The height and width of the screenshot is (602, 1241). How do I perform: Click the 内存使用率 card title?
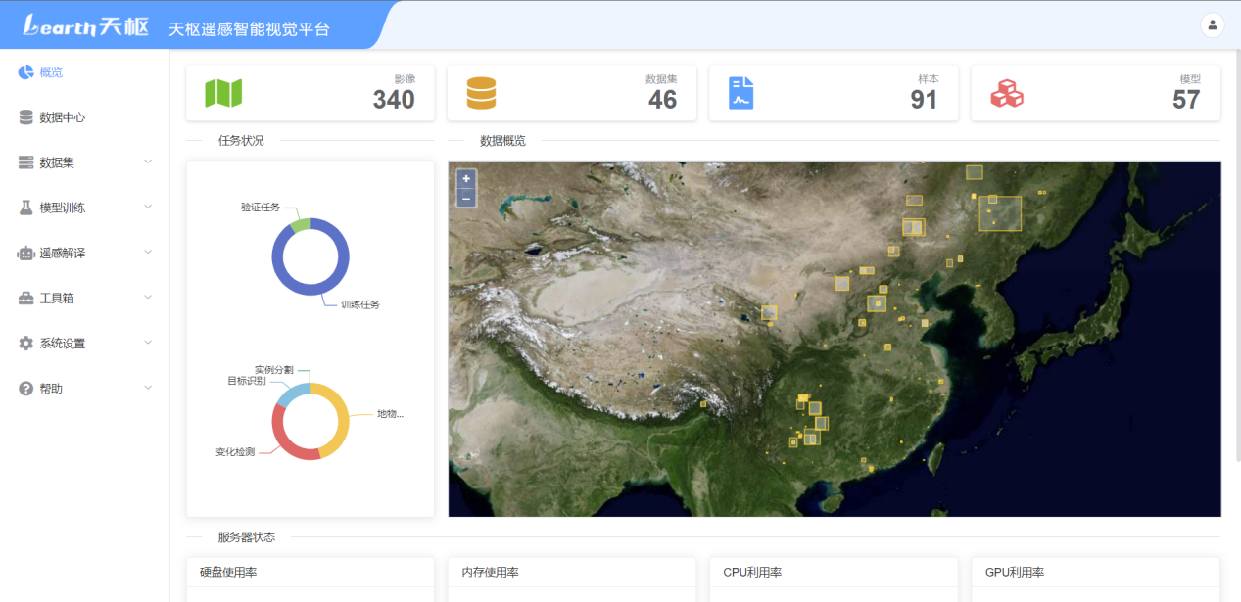tap(490, 573)
